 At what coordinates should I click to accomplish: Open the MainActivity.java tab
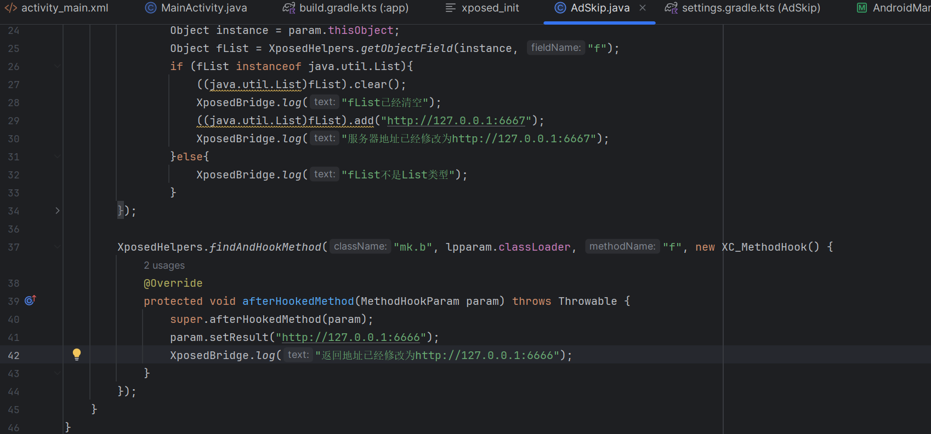(196, 8)
